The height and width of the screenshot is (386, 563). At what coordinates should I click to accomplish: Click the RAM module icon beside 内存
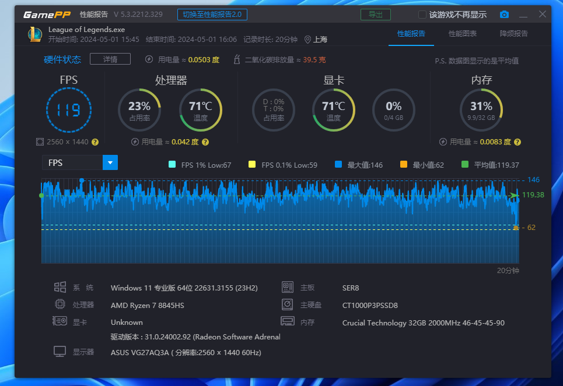[x=288, y=321]
